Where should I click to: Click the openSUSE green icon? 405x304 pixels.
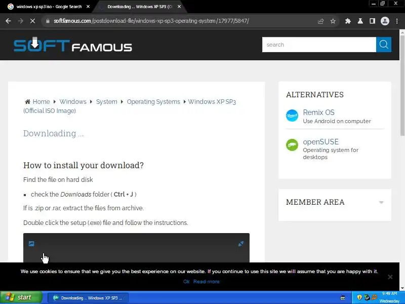coord(292,145)
